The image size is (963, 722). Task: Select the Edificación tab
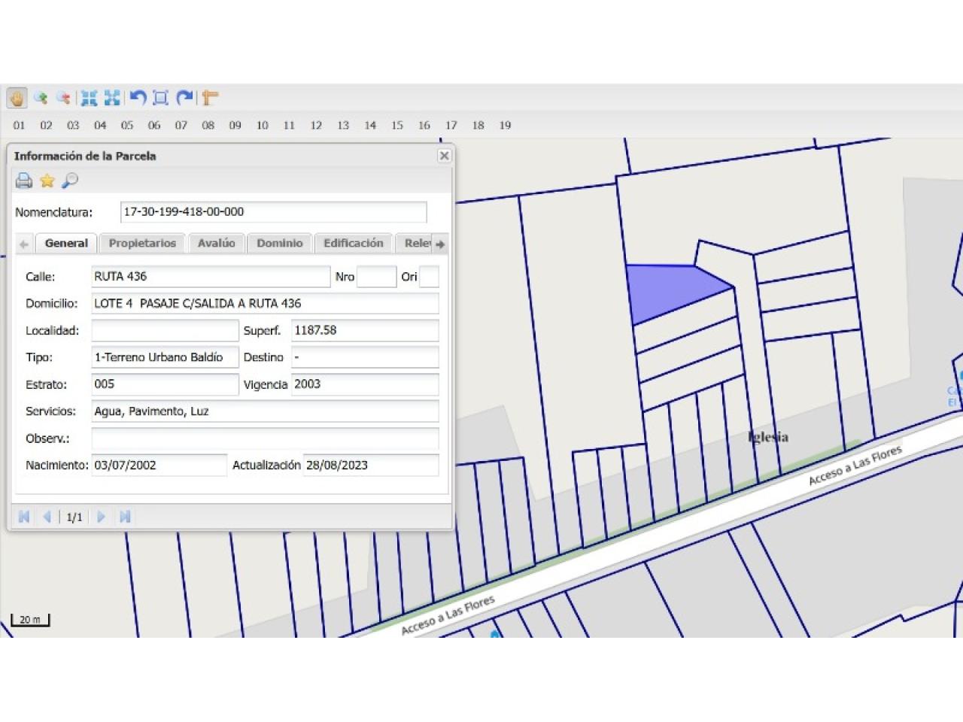point(353,244)
